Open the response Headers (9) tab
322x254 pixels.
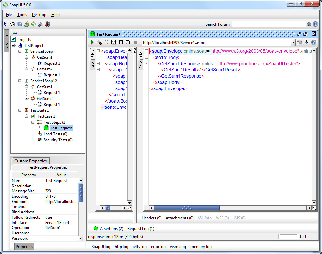coord(152,218)
